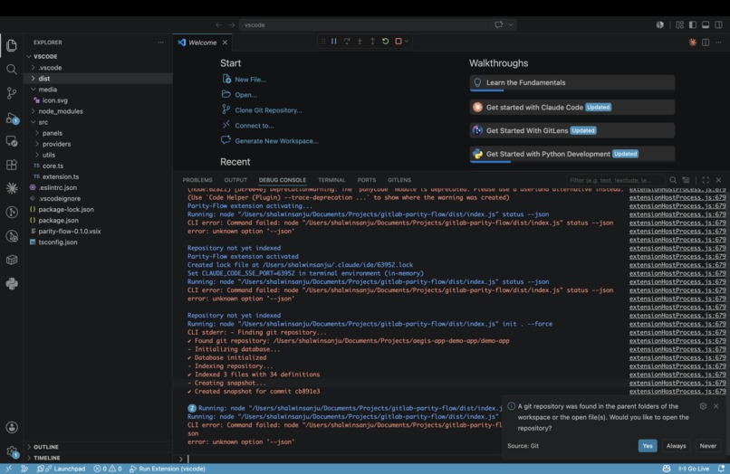Click the Clone Git Repository... link
The width and height of the screenshot is (730, 474).
268,110
